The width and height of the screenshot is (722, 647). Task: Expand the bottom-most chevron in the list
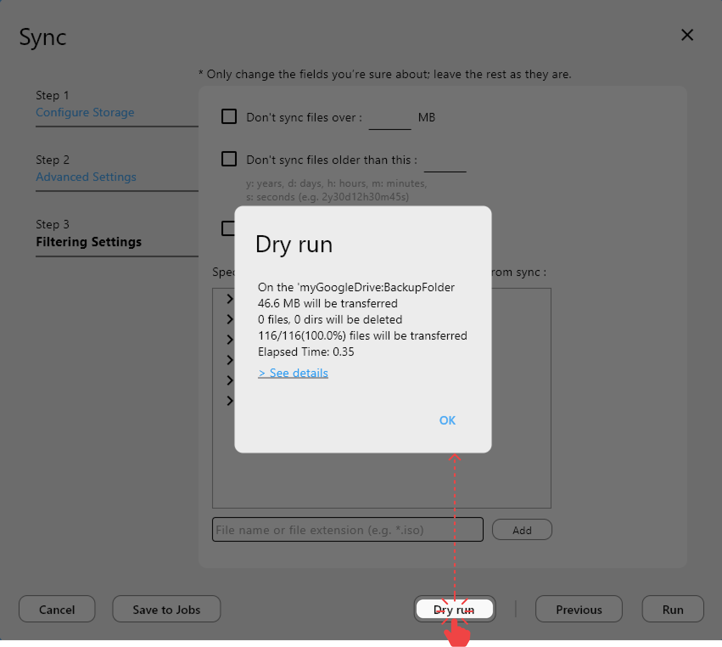229,400
